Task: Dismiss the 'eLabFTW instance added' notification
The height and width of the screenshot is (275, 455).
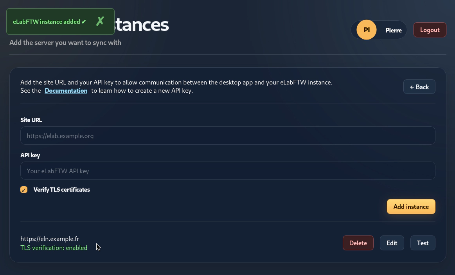Action: pyautogui.click(x=100, y=22)
